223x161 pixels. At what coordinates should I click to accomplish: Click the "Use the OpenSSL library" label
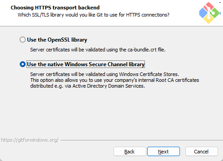57,40
